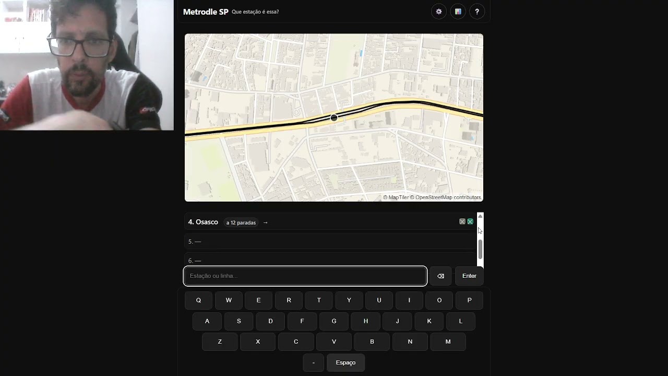Tap the J key
Image resolution: width=668 pixels, height=376 pixels.
click(397, 321)
